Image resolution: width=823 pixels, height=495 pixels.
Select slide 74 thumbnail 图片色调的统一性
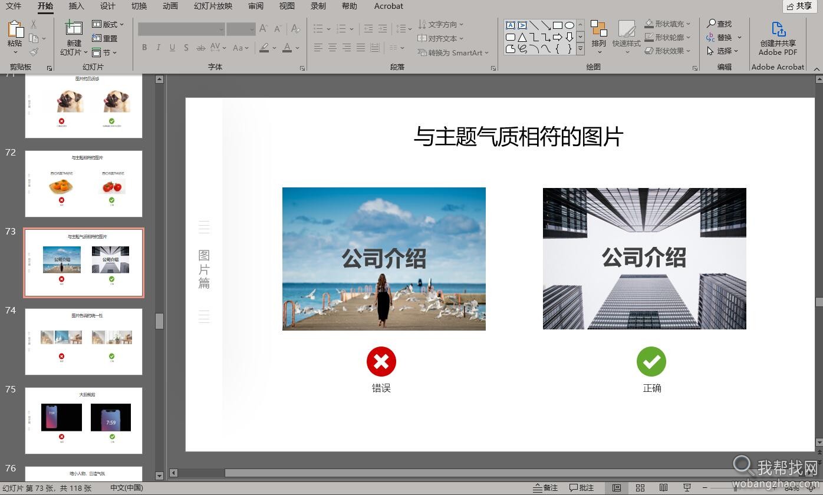click(84, 342)
